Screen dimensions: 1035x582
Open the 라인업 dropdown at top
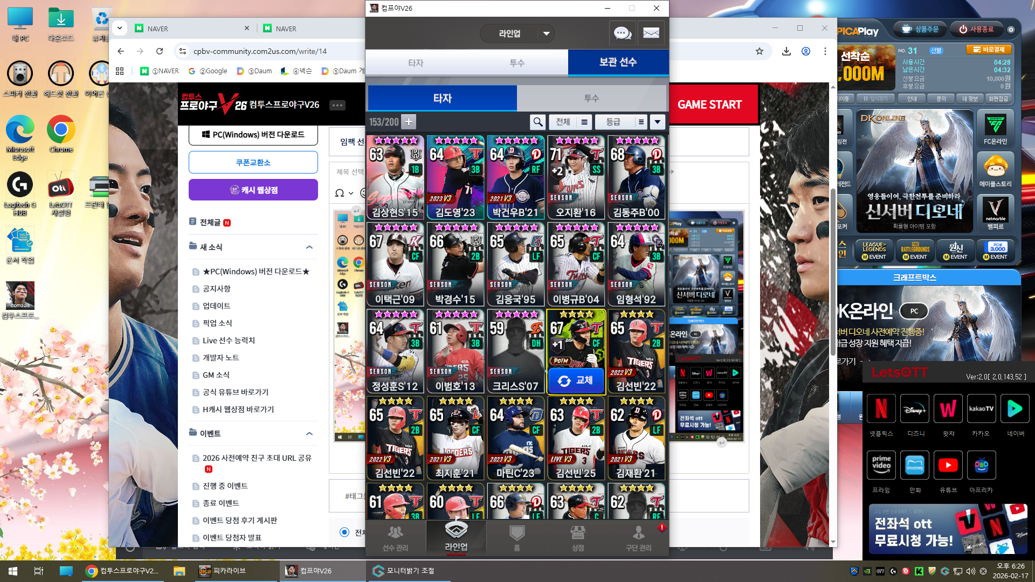517,33
